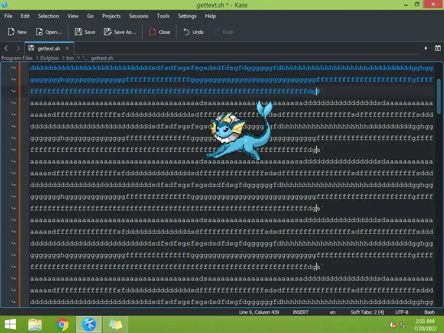Click gettext.sh in the breadcrumb path
This screenshot has width=444, height=333.
click(102, 58)
